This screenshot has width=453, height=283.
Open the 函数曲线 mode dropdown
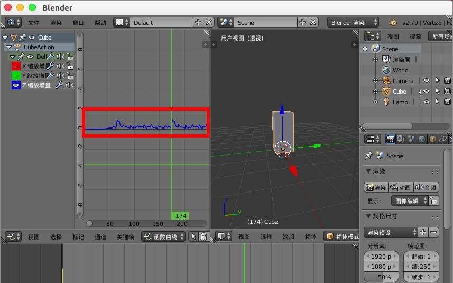point(163,236)
